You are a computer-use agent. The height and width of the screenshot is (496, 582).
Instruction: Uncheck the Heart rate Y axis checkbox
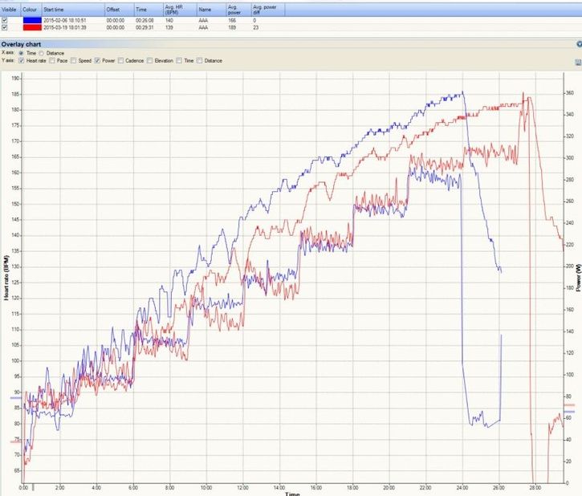[x=21, y=60]
